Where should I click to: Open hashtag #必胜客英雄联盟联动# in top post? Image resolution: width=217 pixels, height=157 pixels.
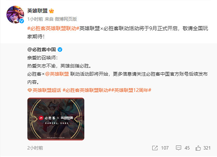click(53, 28)
